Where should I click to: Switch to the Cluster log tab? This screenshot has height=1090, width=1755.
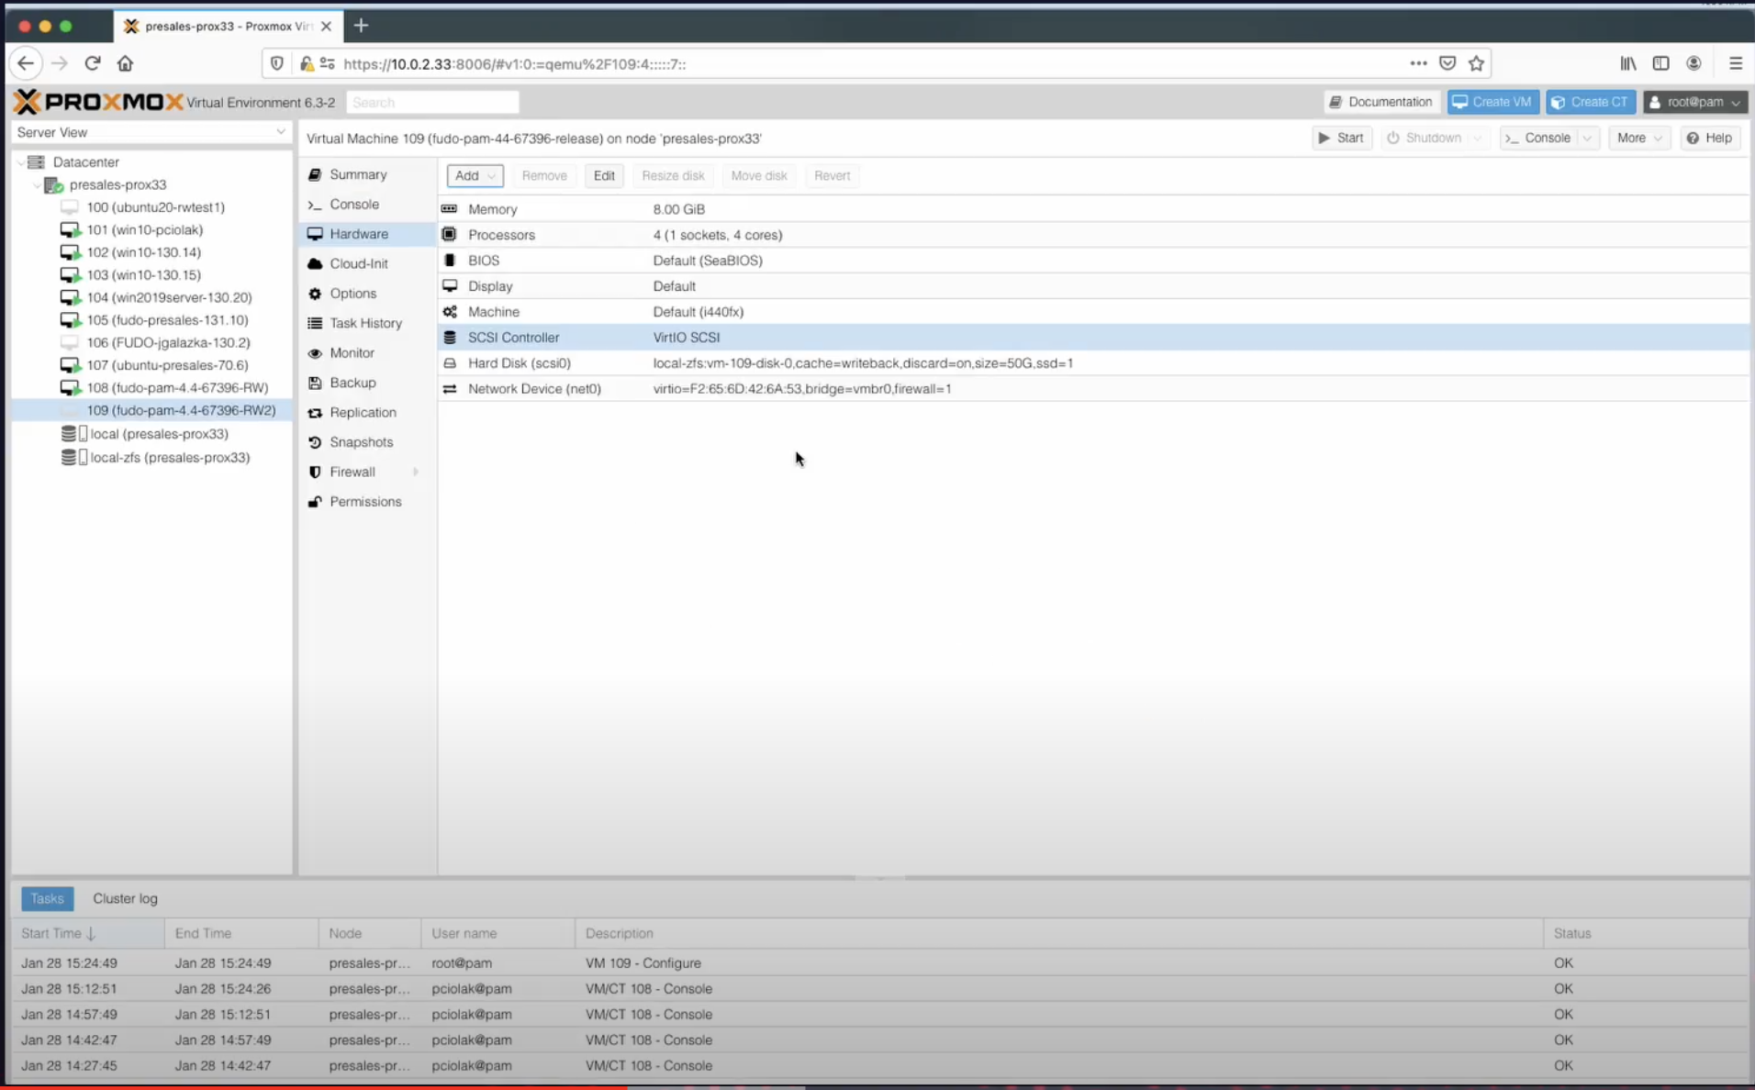point(125,898)
